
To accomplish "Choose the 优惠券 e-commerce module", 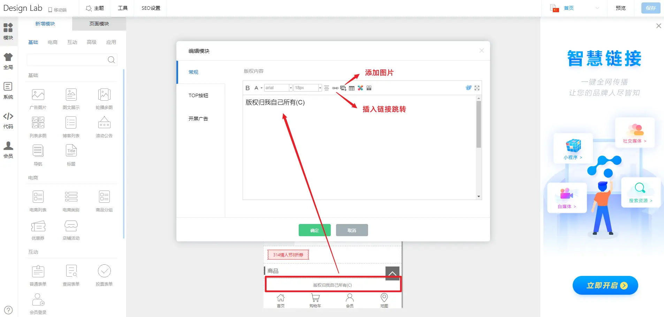I will (x=38, y=227).
